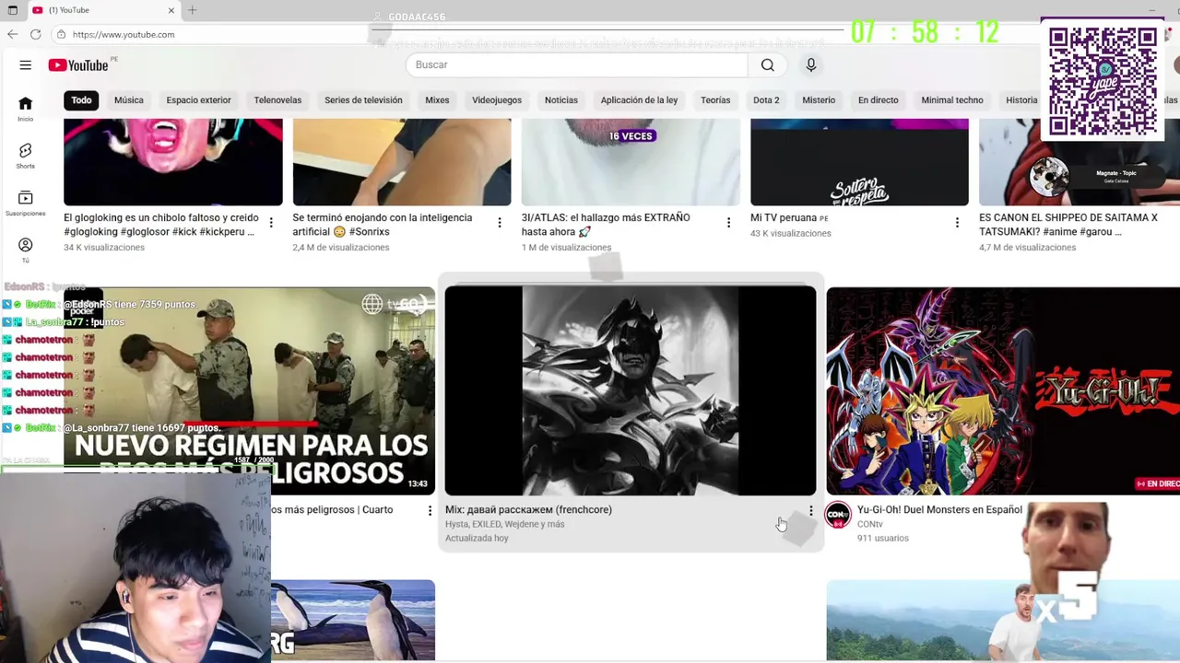Open title 'El glogloking es un chibolo faltoso'
This screenshot has width=1180, height=663.
(161, 225)
